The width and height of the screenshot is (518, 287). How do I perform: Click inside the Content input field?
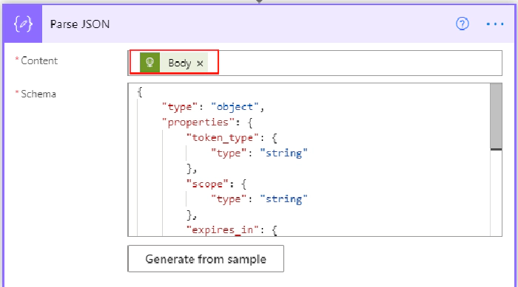(314, 63)
